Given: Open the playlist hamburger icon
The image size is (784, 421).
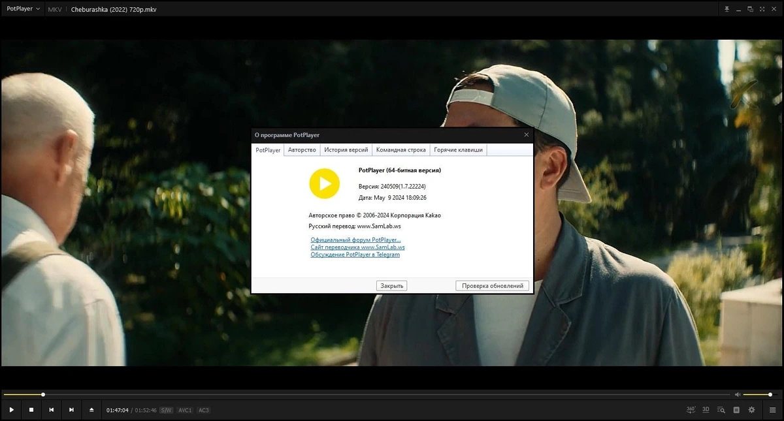Looking at the screenshot, I should point(772,410).
